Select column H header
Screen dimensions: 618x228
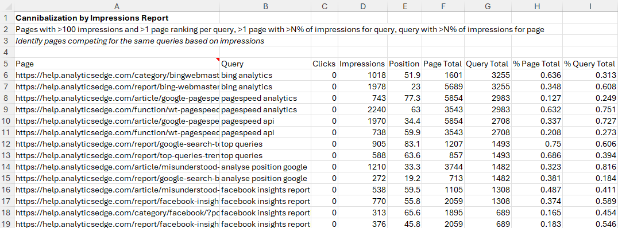pyautogui.click(x=536, y=6)
